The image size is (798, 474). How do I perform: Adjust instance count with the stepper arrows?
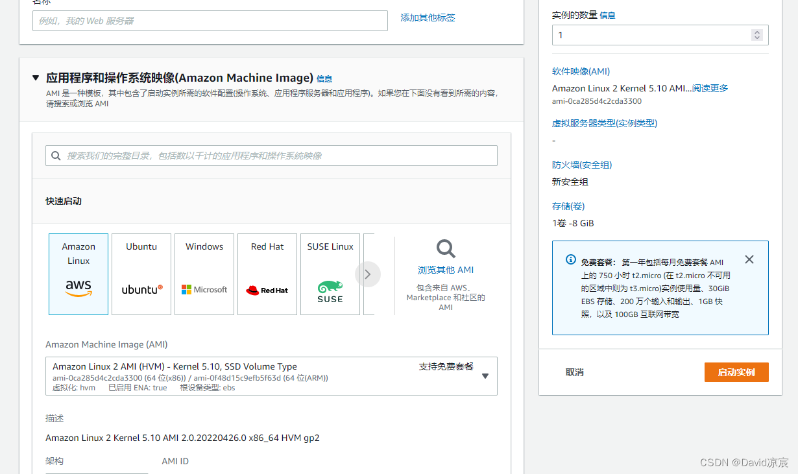(757, 35)
